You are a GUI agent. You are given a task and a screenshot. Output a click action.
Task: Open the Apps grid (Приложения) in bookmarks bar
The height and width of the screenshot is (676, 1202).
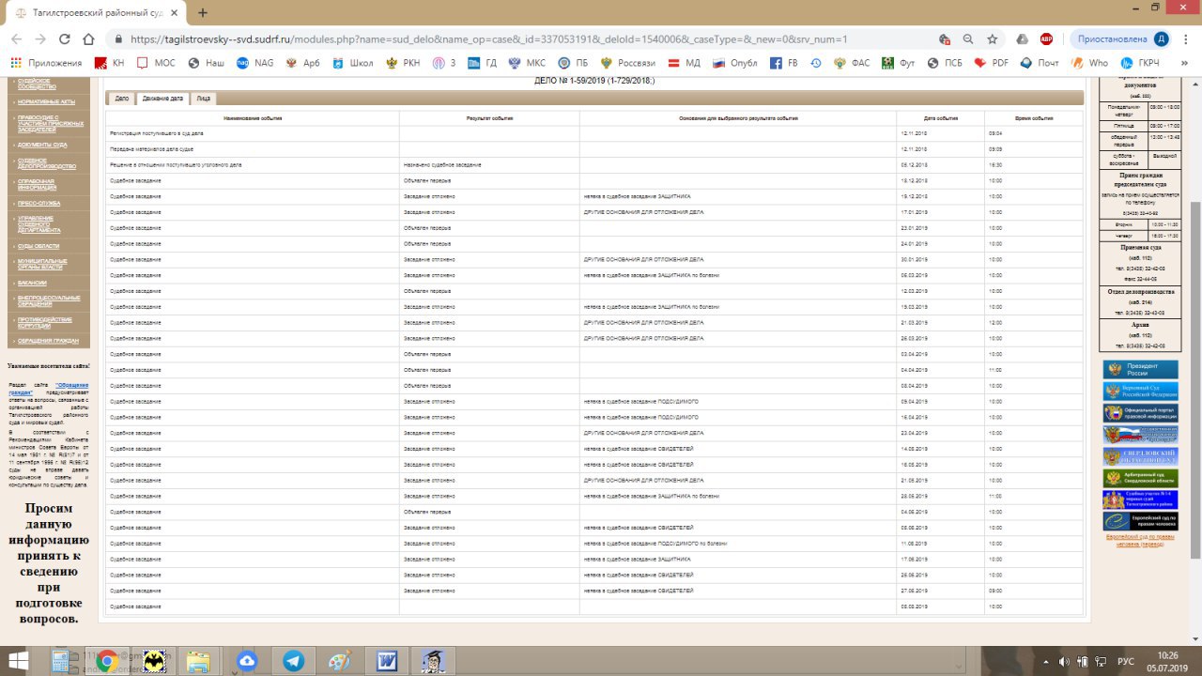pos(47,63)
